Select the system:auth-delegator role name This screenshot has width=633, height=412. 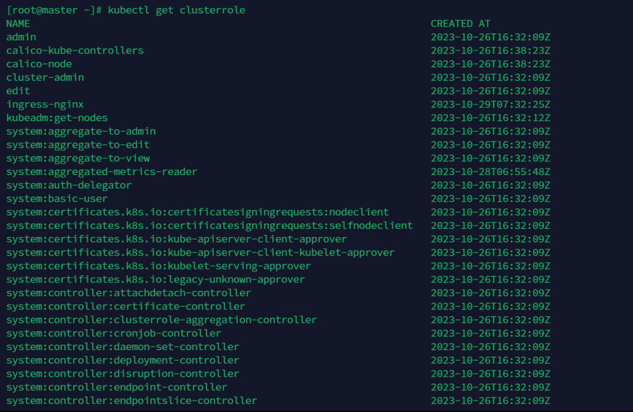coord(69,186)
